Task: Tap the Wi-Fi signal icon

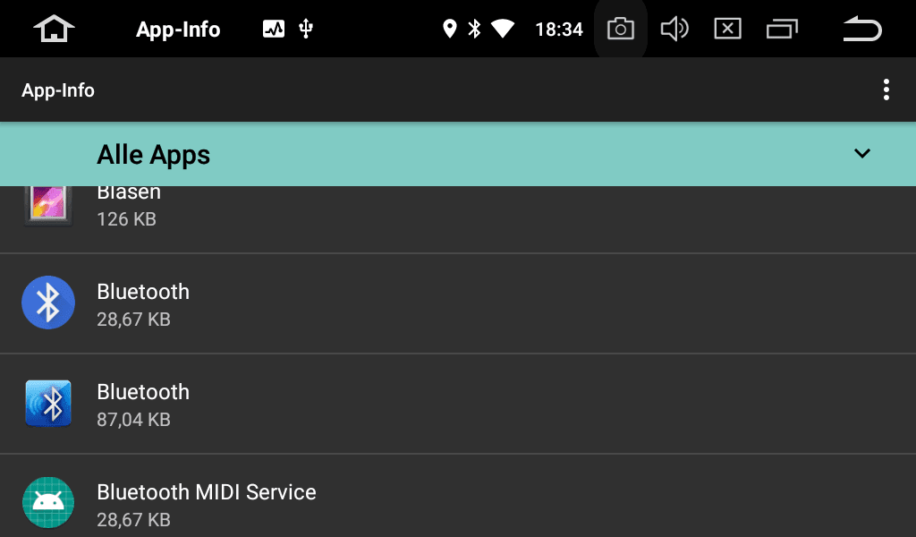Action: pyautogui.click(x=503, y=29)
